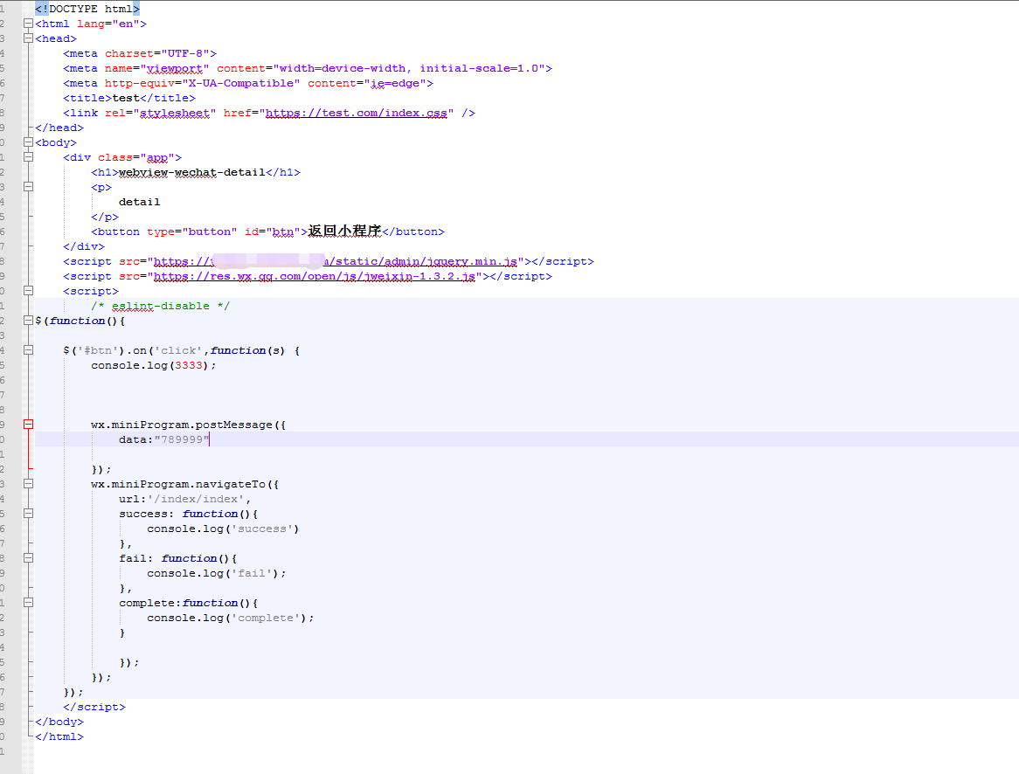Collapse the $('#btn').on click handler fold
Viewport: 1019px width, 774px height.
click(28, 350)
